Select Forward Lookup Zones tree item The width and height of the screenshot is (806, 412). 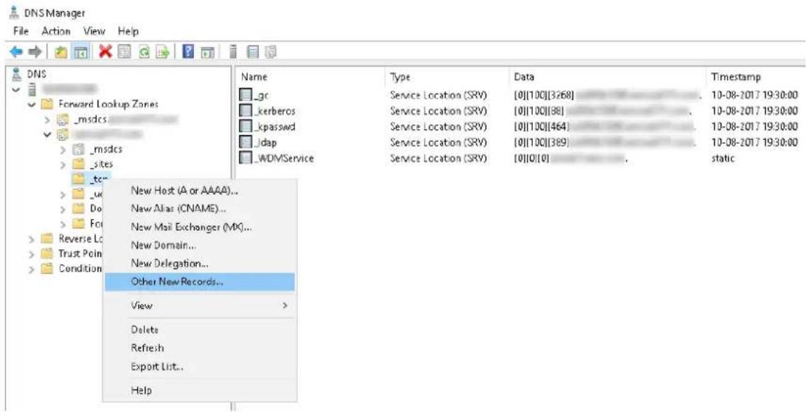point(109,105)
